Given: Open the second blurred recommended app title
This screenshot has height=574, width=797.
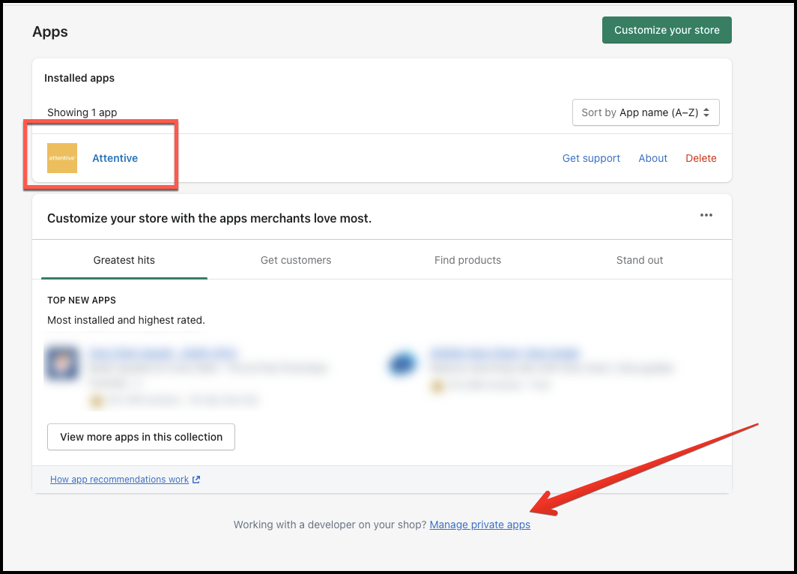Looking at the screenshot, I should [x=505, y=353].
